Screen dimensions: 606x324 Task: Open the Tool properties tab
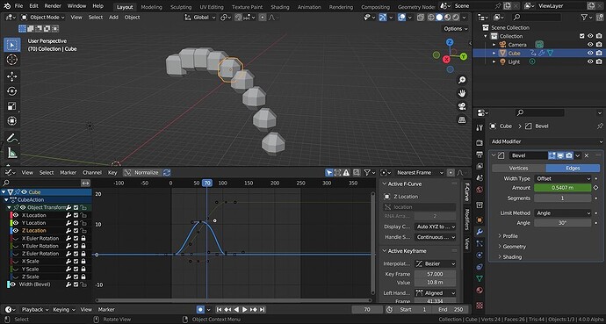[x=480, y=127]
